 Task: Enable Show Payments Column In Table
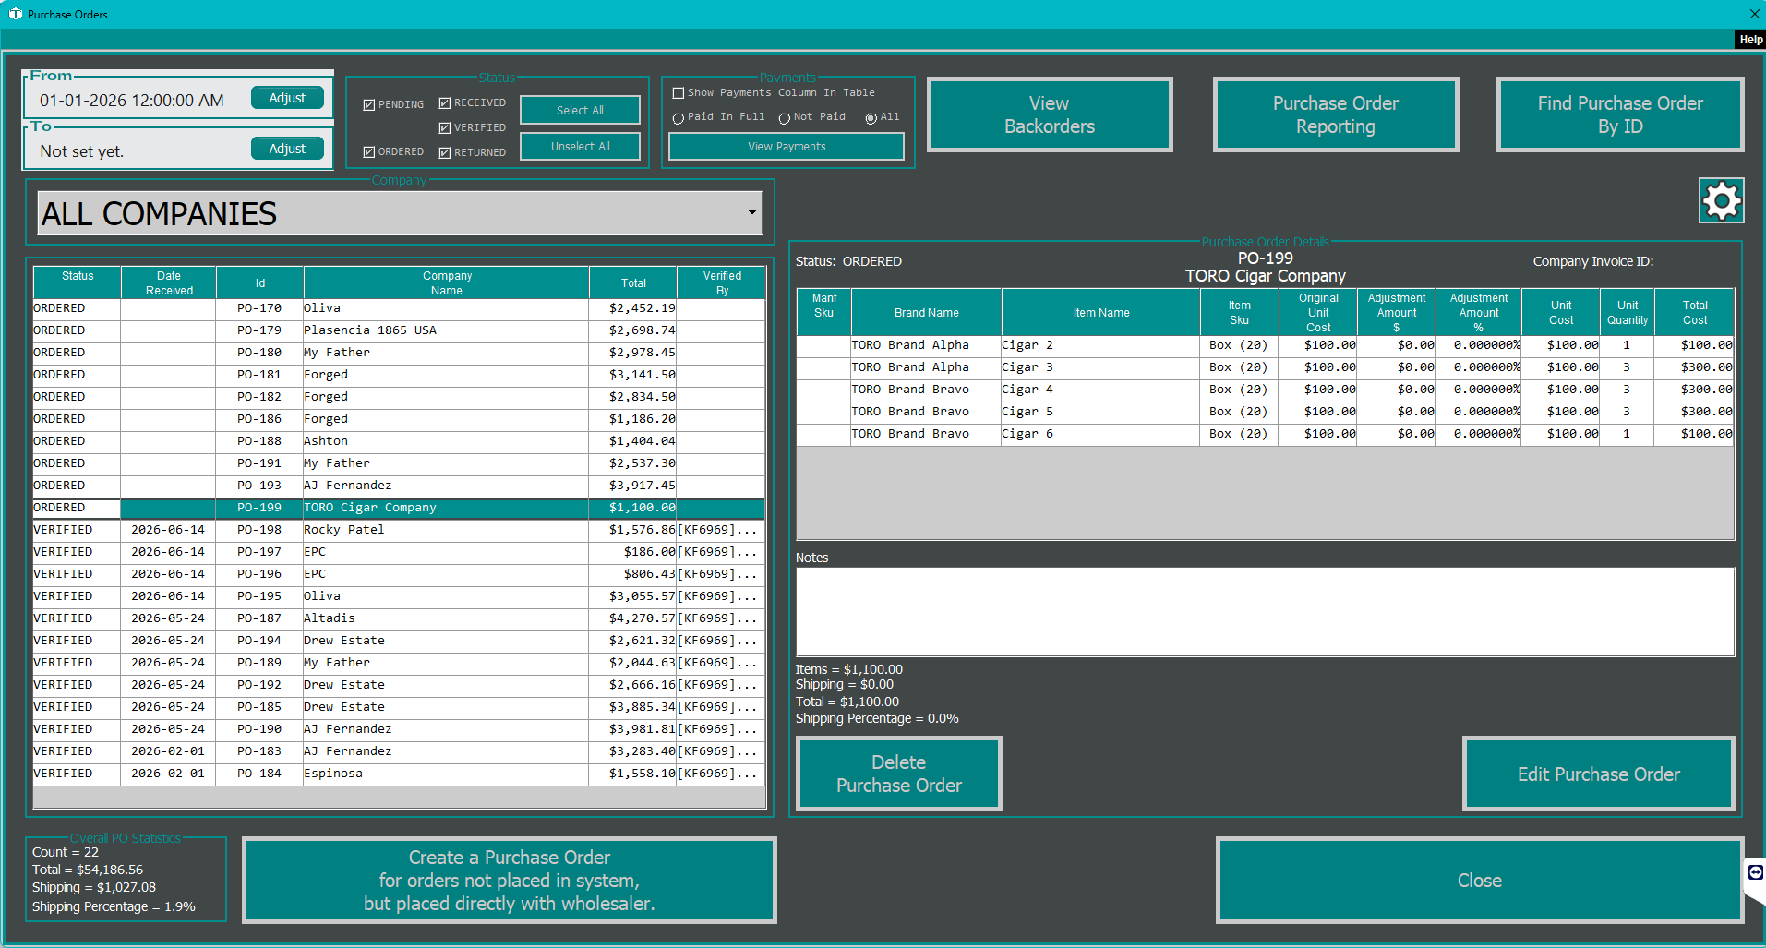[679, 93]
